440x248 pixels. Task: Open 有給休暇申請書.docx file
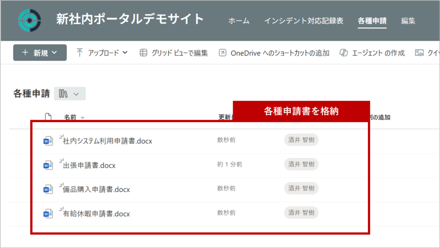click(96, 214)
